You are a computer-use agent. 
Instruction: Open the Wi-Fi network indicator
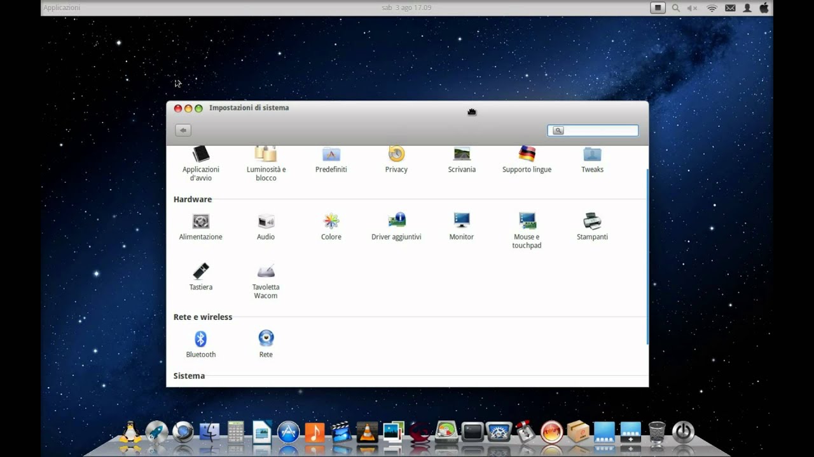[712, 8]
